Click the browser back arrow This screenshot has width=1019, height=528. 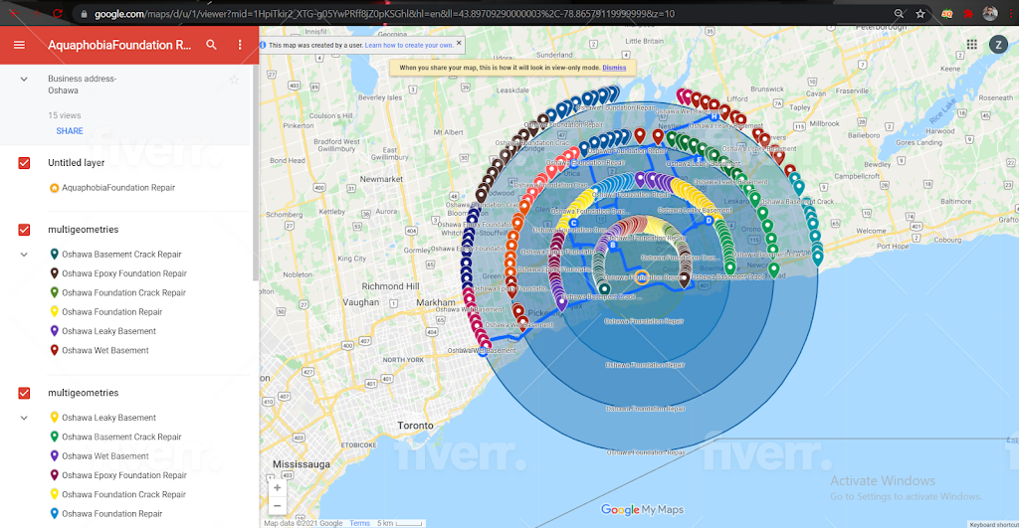coord(14,13)
